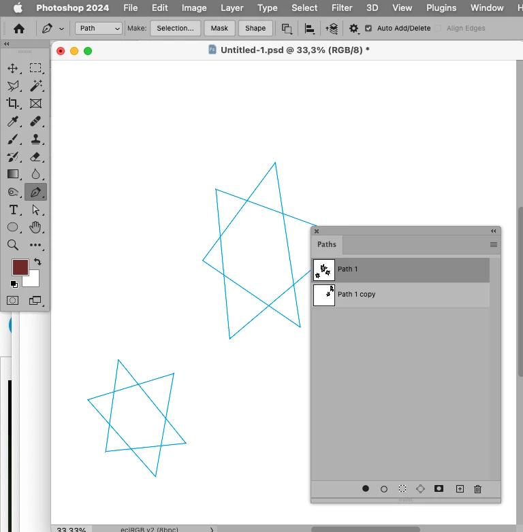The width and height of the screenshot is (523, 532).
Task: Select the Crop tool
Action: (13, 103)
